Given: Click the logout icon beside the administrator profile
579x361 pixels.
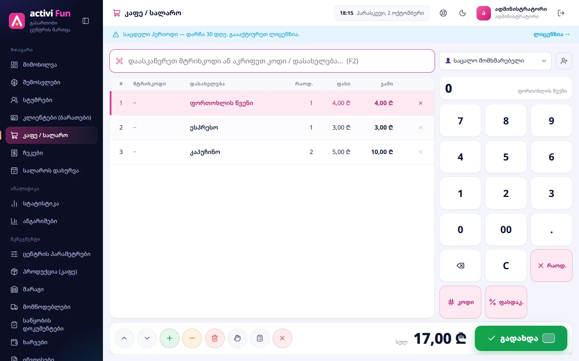Looking at the screenshot, I should pyautogui.click(x=561, y=13).
